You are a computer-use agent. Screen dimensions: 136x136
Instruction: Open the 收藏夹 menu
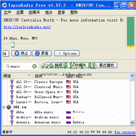pos(34,12)
